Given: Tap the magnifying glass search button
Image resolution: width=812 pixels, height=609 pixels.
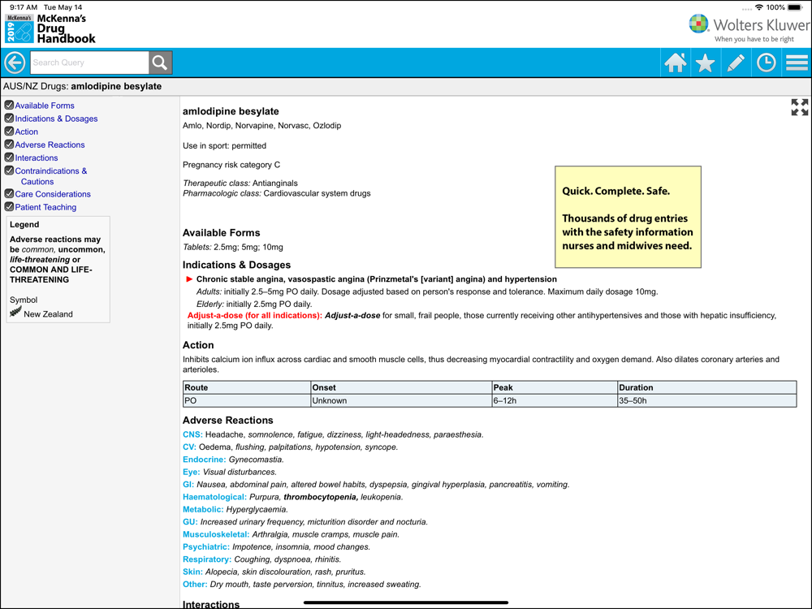Looking at the screenshot, I should 160,63.
